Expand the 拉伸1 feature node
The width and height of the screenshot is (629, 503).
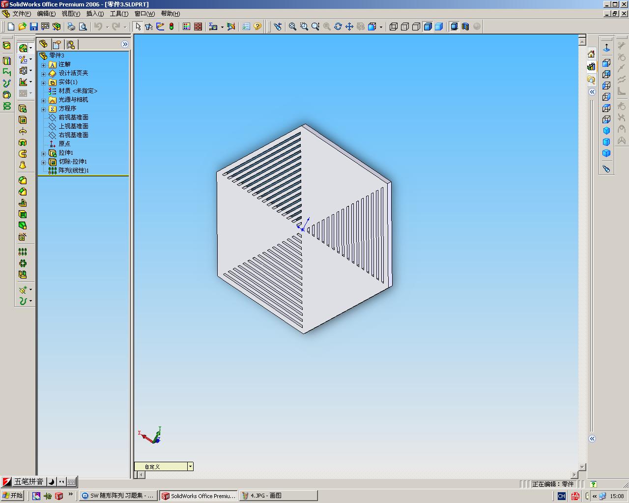(x=43, y=153)
